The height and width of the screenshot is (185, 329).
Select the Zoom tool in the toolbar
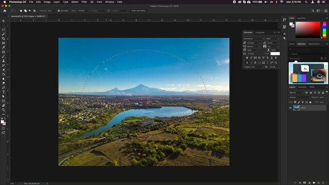tap(4, 109)
